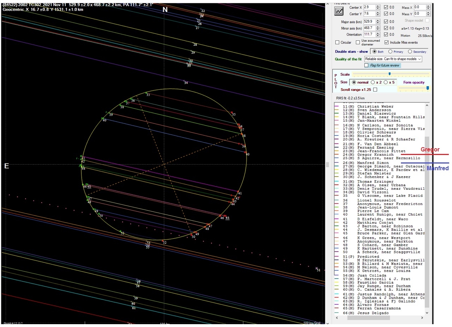Select observer row 15(M) Jan-Maarten Winkel

(379, 121)
